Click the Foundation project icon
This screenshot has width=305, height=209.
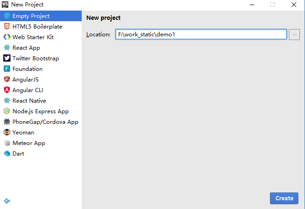pyautogui.click(x=7, y=69)
